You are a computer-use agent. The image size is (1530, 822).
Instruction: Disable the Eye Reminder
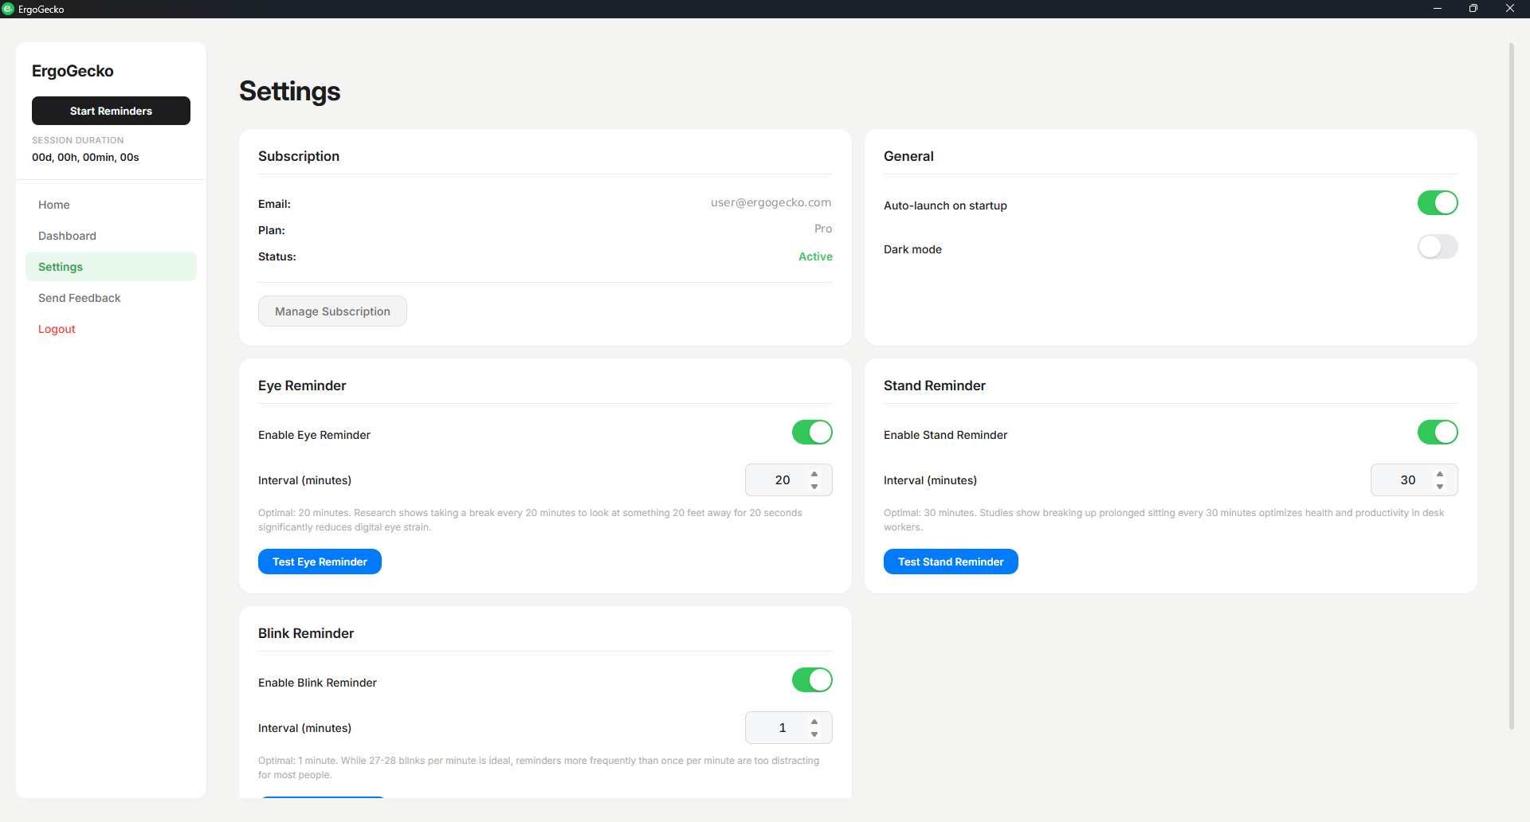(811, 433)
